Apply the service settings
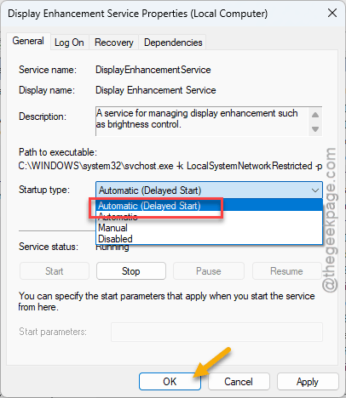The height and width of the screenshot is (398, 346). tap(308, 381)
